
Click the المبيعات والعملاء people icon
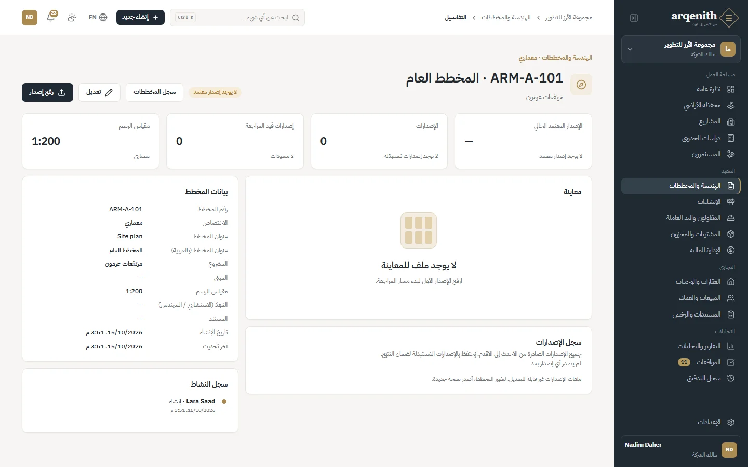(731, 298)
